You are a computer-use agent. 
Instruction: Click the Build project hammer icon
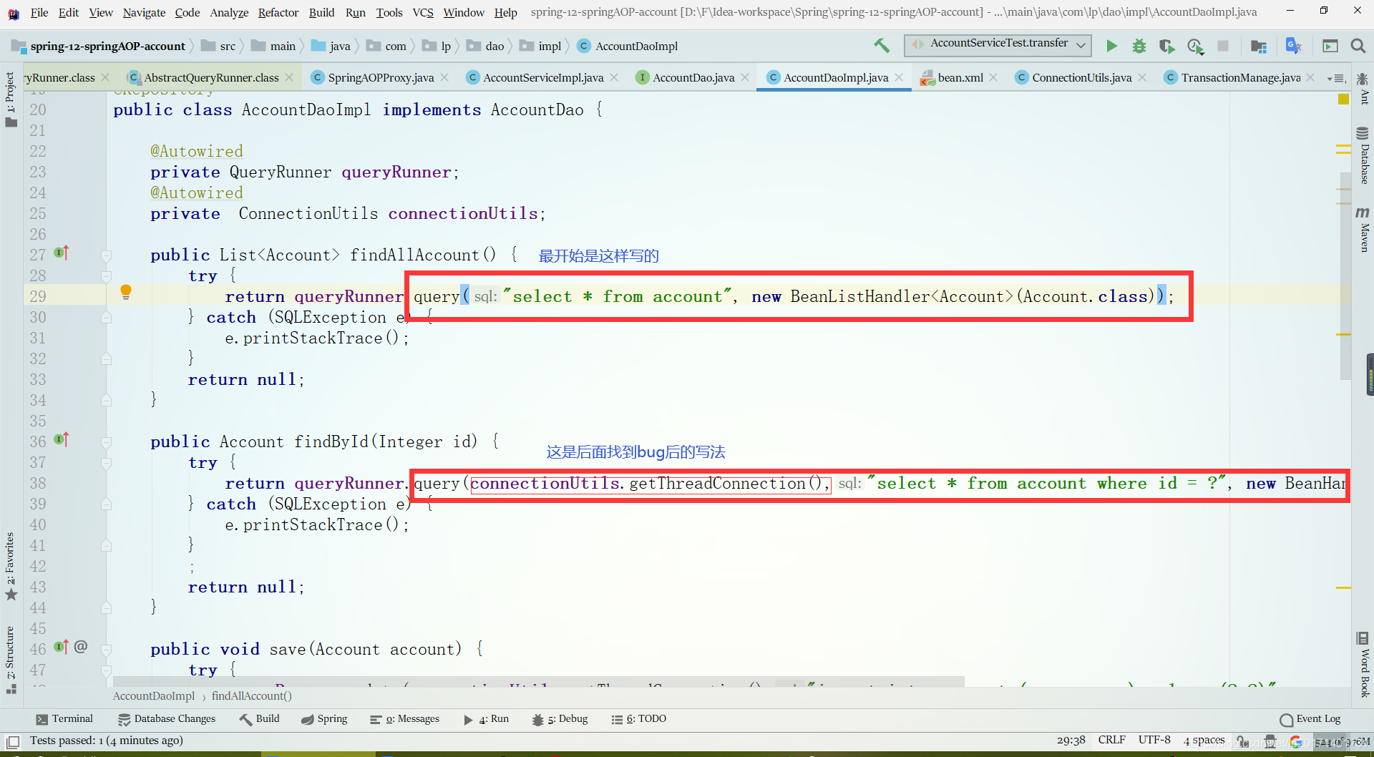point(882,46)
